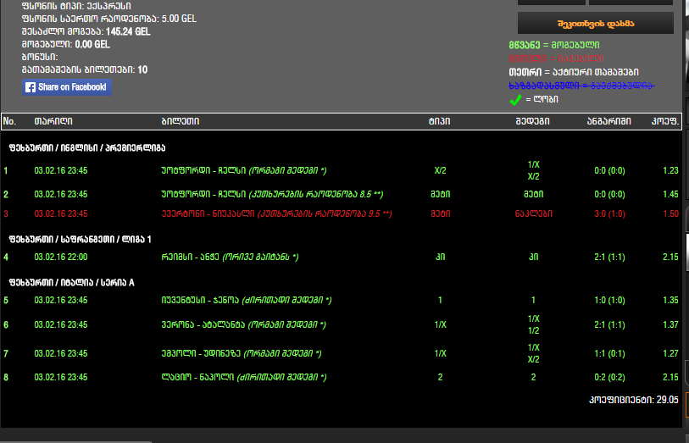Click the შესაძლო მოგება: 145.24 GEL line
This screenshot has width=689, height=443.
point(86,31)
